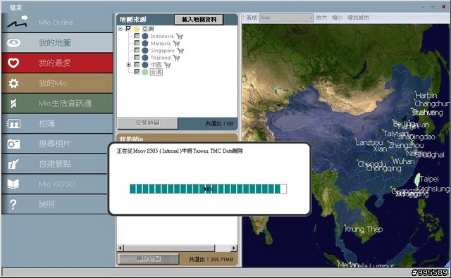Check the Indonesia map checkbox
Viewport: 451px width, 278px height.
[137, 36]
